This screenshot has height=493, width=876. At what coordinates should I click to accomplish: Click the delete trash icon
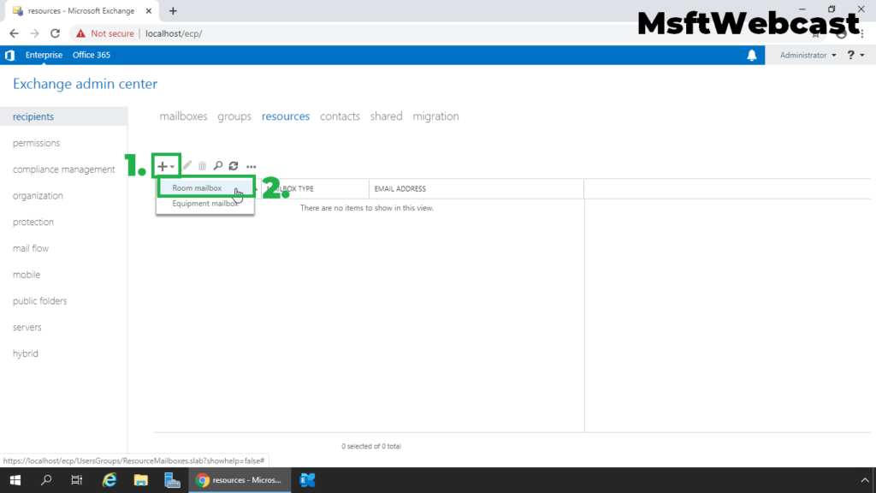[x=202, y=166]
